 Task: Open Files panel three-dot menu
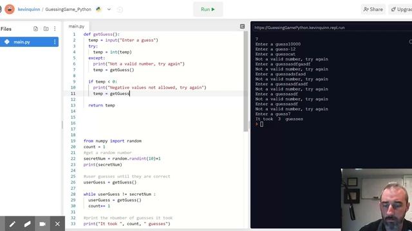[x=55, y=29]
